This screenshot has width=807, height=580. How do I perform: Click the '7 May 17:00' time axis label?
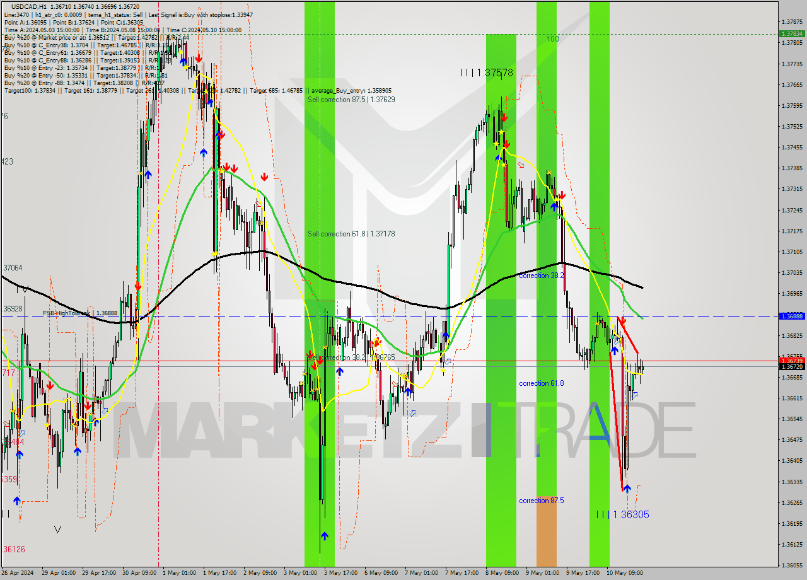(463, 573)
